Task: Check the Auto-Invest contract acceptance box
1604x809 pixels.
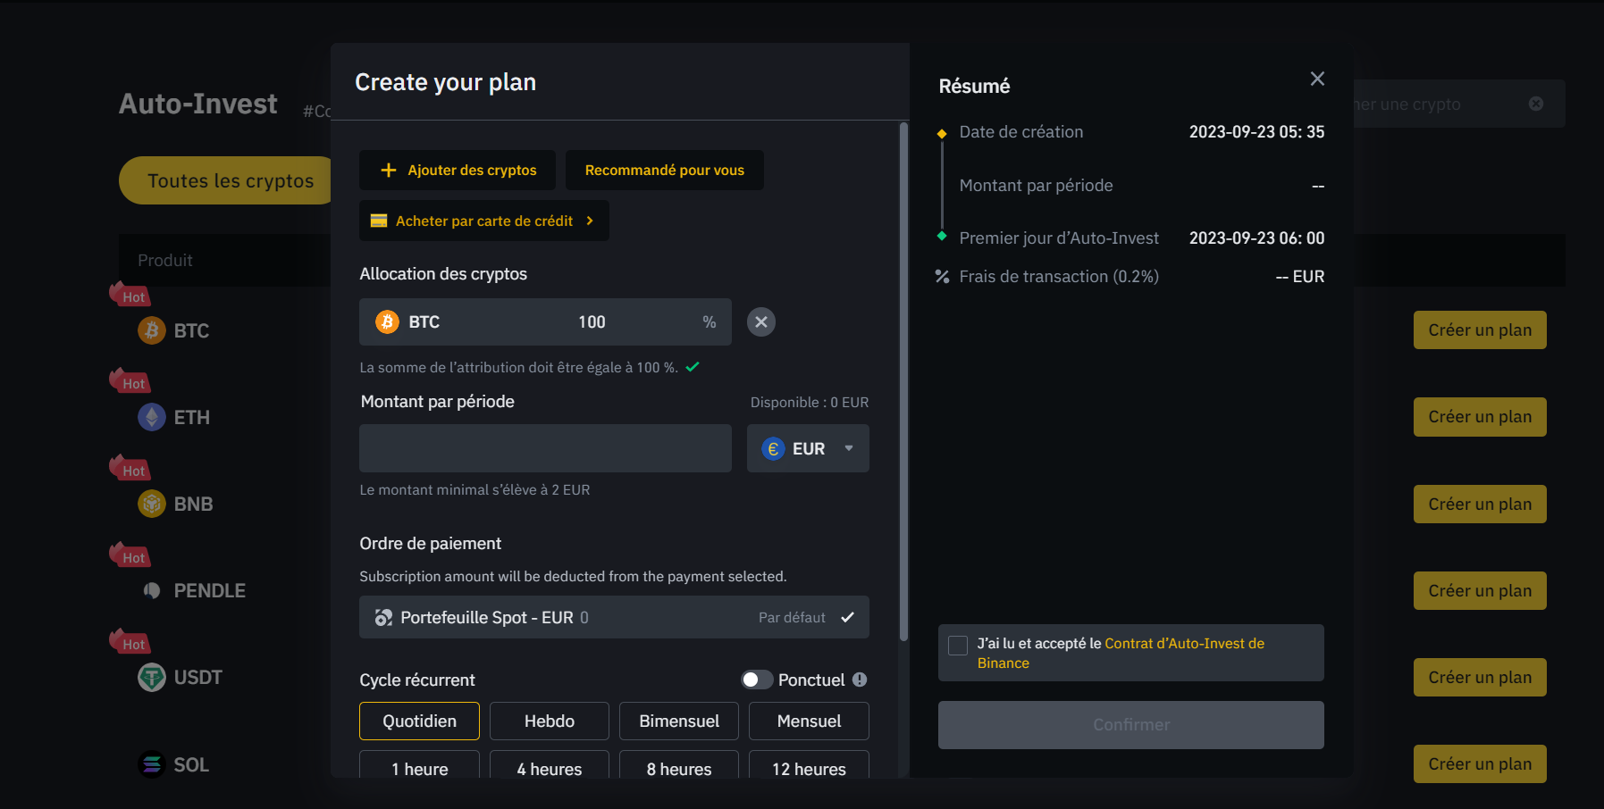Action: (x=958, y=644)
